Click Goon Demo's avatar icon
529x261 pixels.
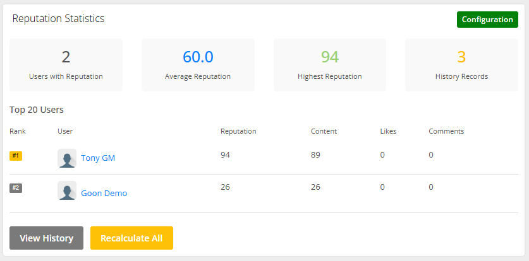67,191
